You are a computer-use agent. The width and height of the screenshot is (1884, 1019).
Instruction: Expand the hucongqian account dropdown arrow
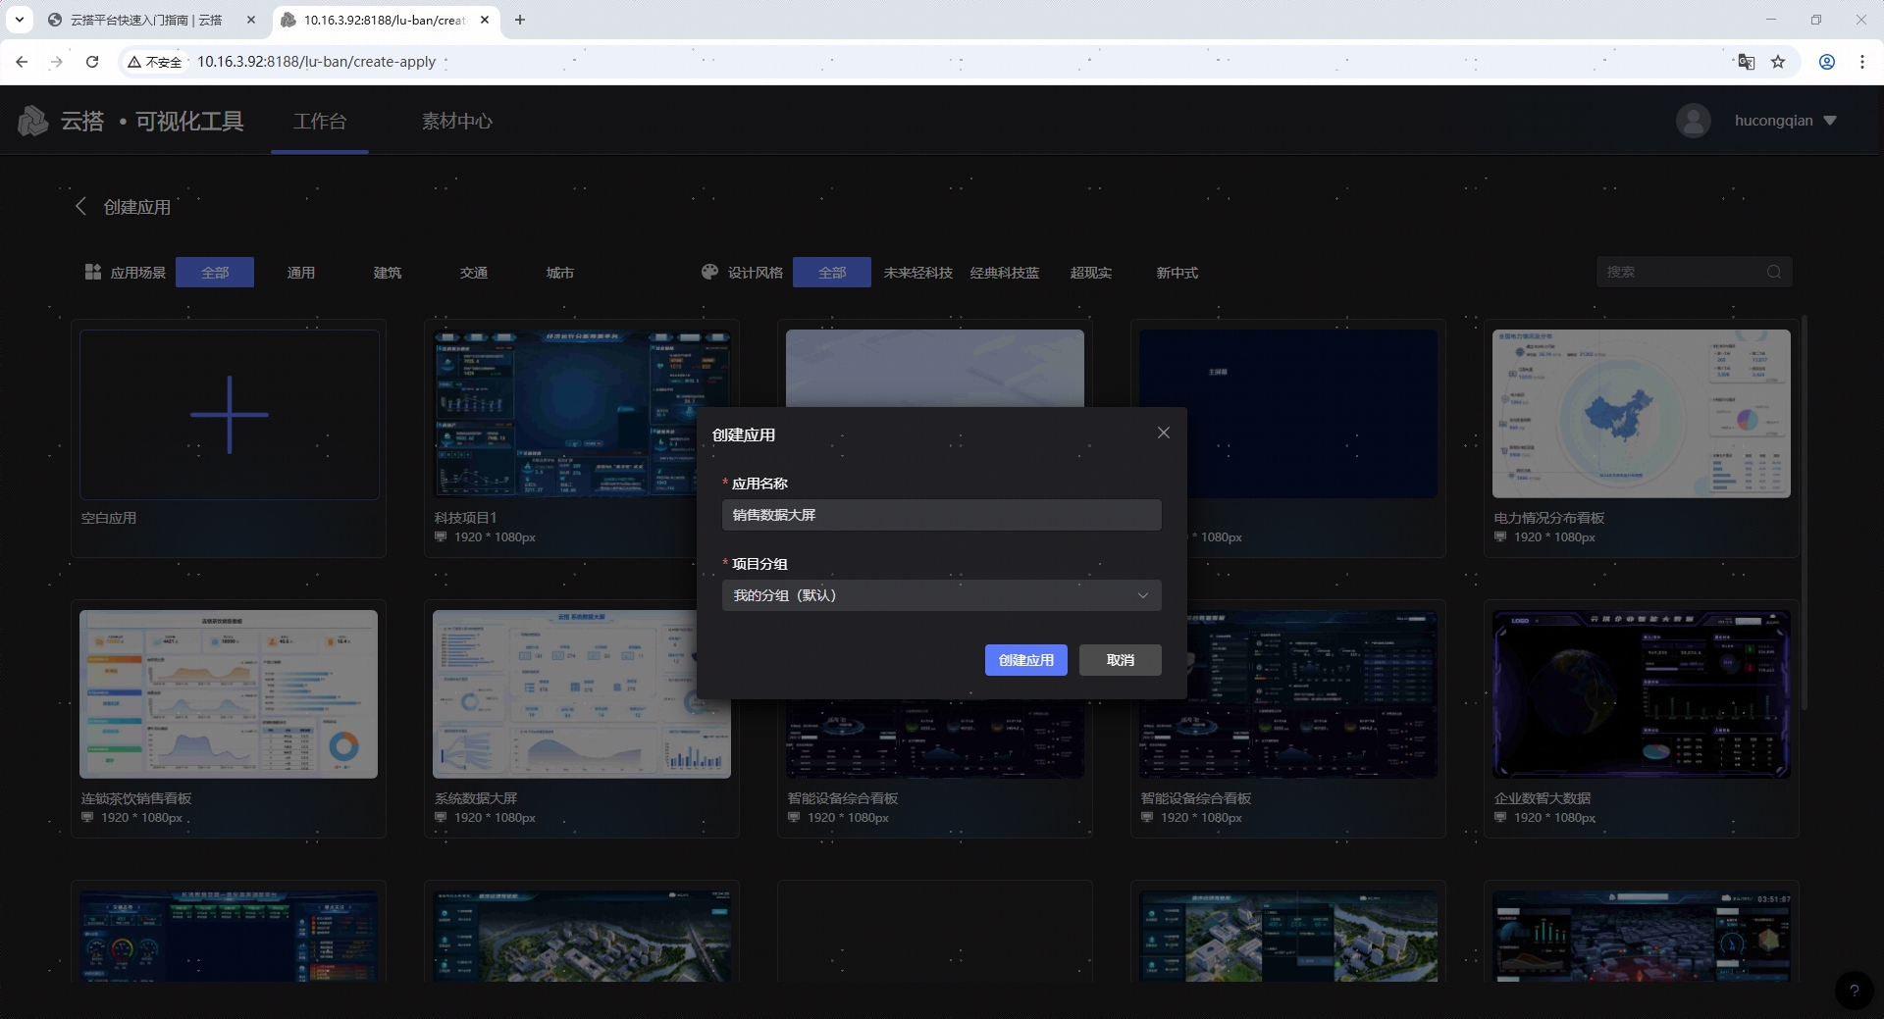coord(1830,121)
